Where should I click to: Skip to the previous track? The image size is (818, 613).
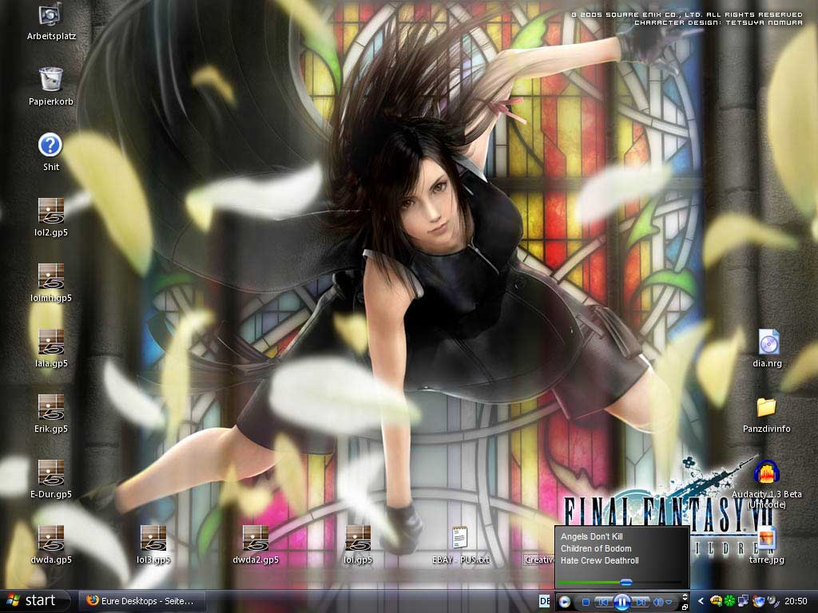point(603,602)
